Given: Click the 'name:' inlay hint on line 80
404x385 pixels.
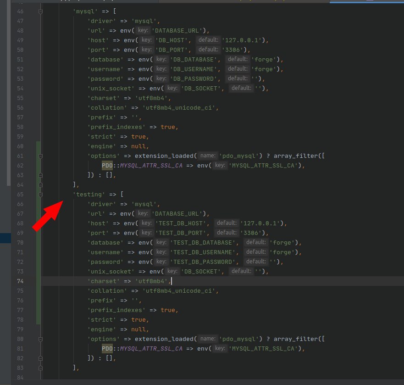Looking at the screenshot, I should pyautogui.click(x=208, y=339).
